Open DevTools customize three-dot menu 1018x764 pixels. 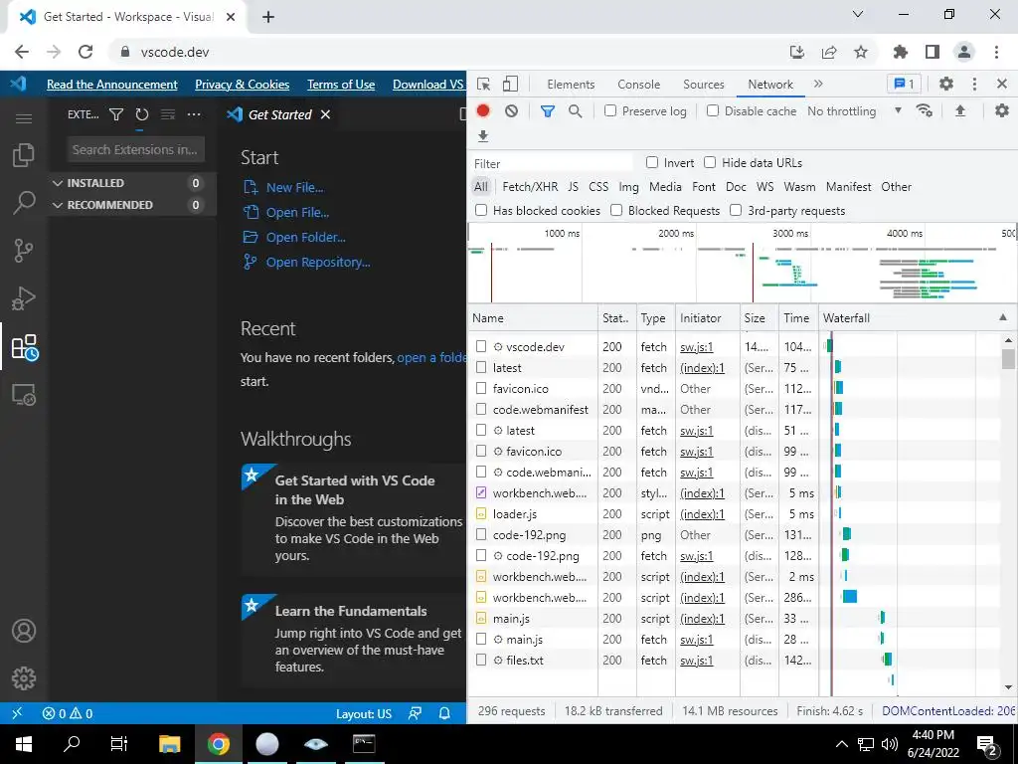click(974, 84)
